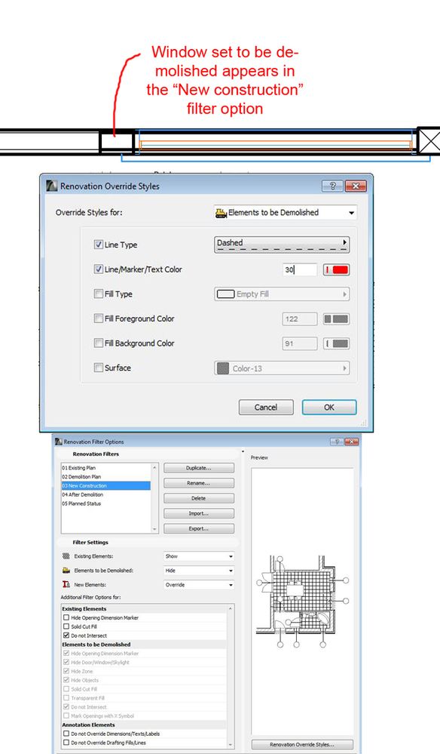Select 02 Demolition Plan filter

click(x=81, y=476)
